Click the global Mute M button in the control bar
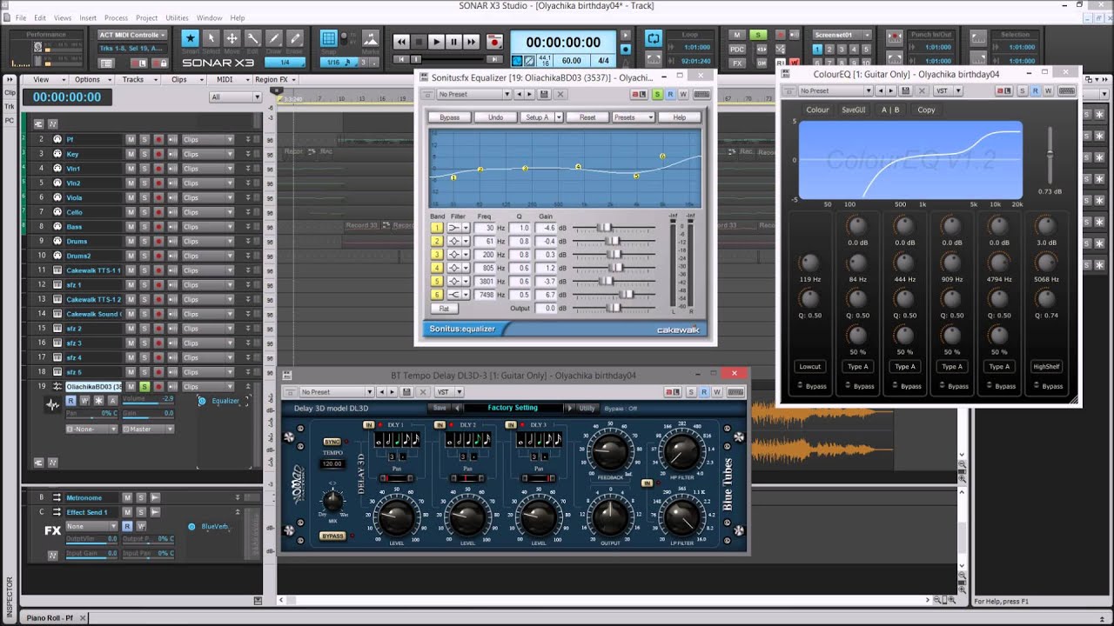This screenshot has width=1114, height=626. point(737,35)
